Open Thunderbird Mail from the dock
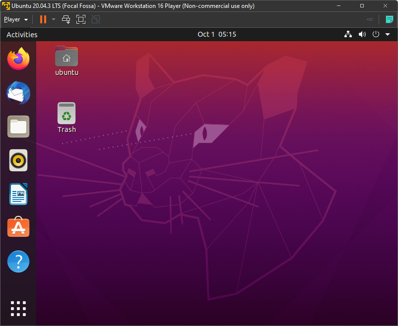This screenshot has height=326, width=398. pos(18,93)
